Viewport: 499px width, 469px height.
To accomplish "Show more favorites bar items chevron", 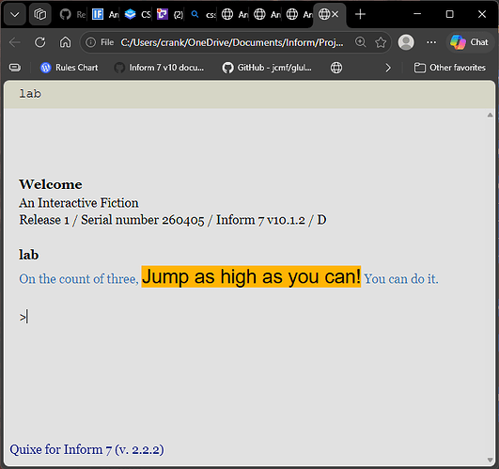I will pos(388,68).
